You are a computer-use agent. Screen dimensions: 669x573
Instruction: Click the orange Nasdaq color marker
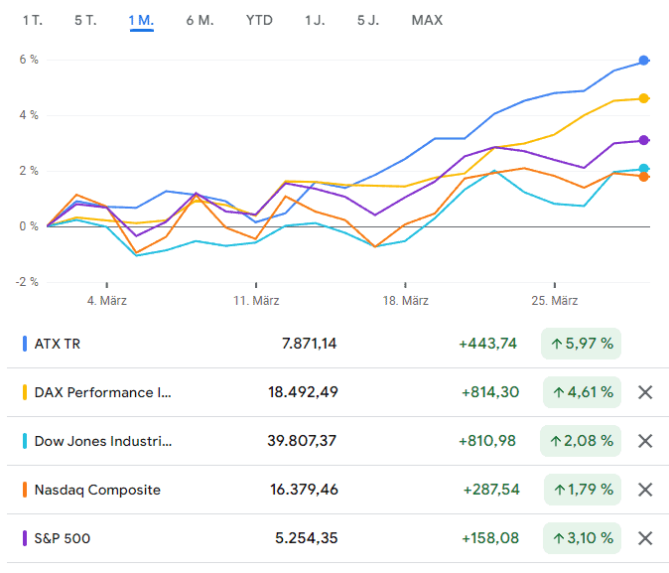tap(25, 490)
